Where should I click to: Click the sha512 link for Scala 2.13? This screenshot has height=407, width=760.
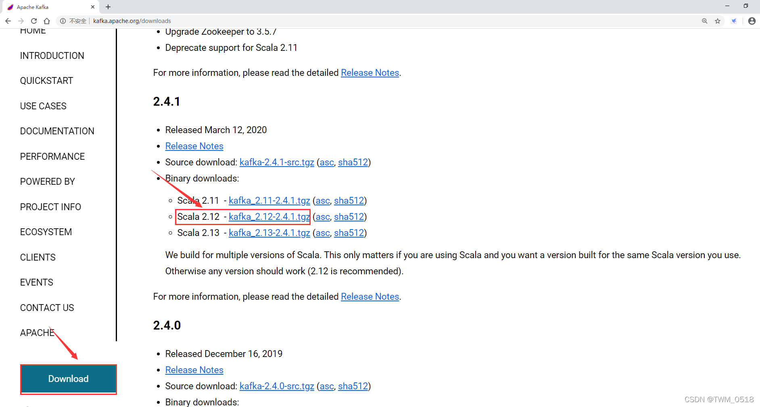click(349, 233)
